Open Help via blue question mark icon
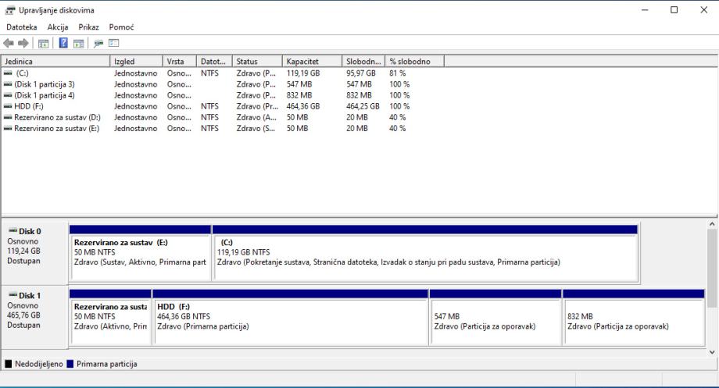The width and height of the screenshot is (719, 388). (x=64, y=43)
